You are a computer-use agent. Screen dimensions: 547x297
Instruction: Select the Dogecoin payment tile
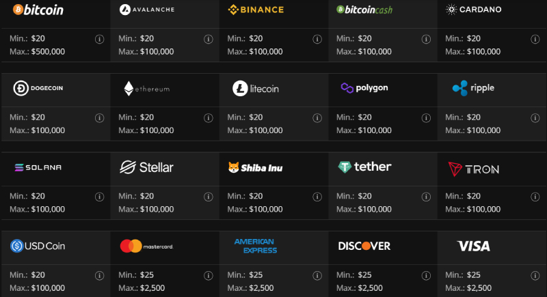(38, 88)
